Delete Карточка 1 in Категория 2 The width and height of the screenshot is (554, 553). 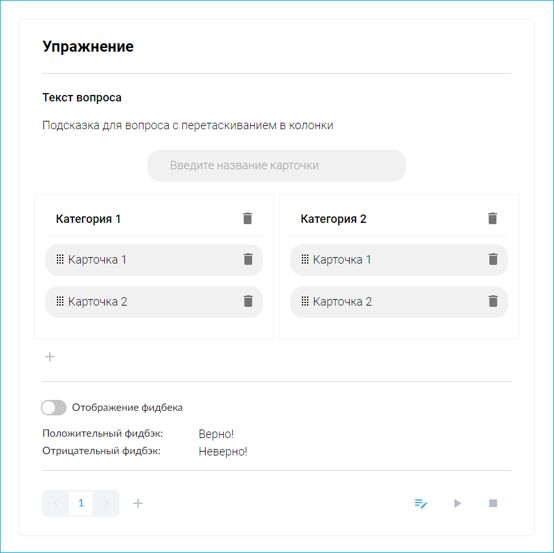point(493,260)
